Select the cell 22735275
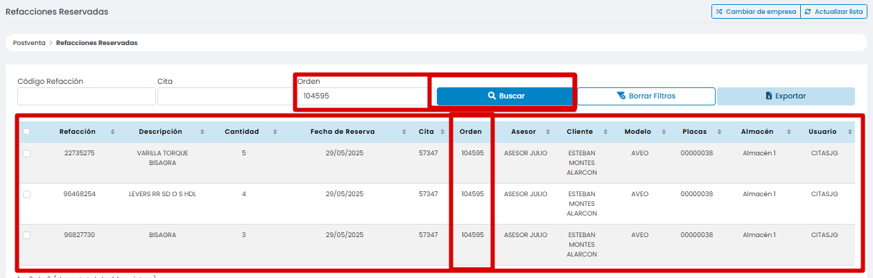Viewport: 873px width, 278px height. pos(79,153)
